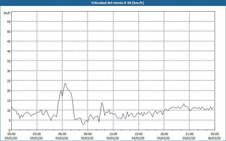Click the 21:00 time axis label
The height and width of the screenshot is (141, 226).
pyautogui.click(x=189, y=134)
